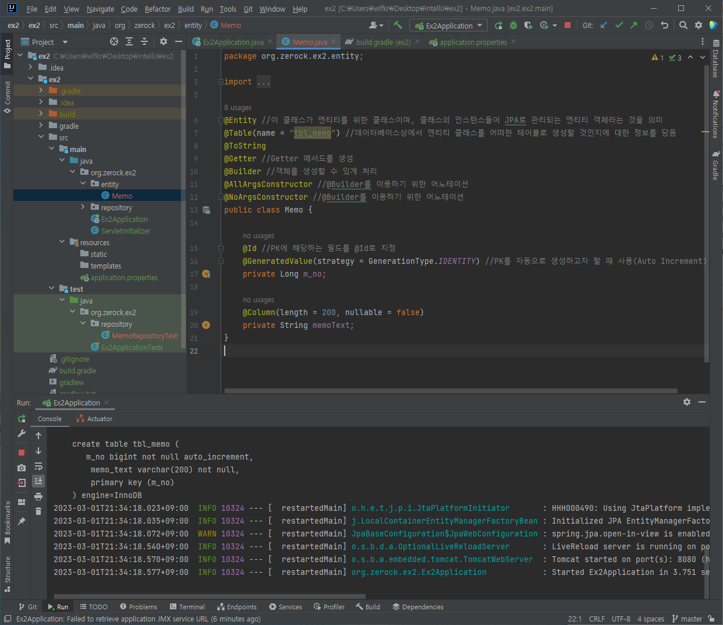The height and width of the screenshot is (625, 723).
Task: Commit changes with the green Git checkmark
Action: 619,25
